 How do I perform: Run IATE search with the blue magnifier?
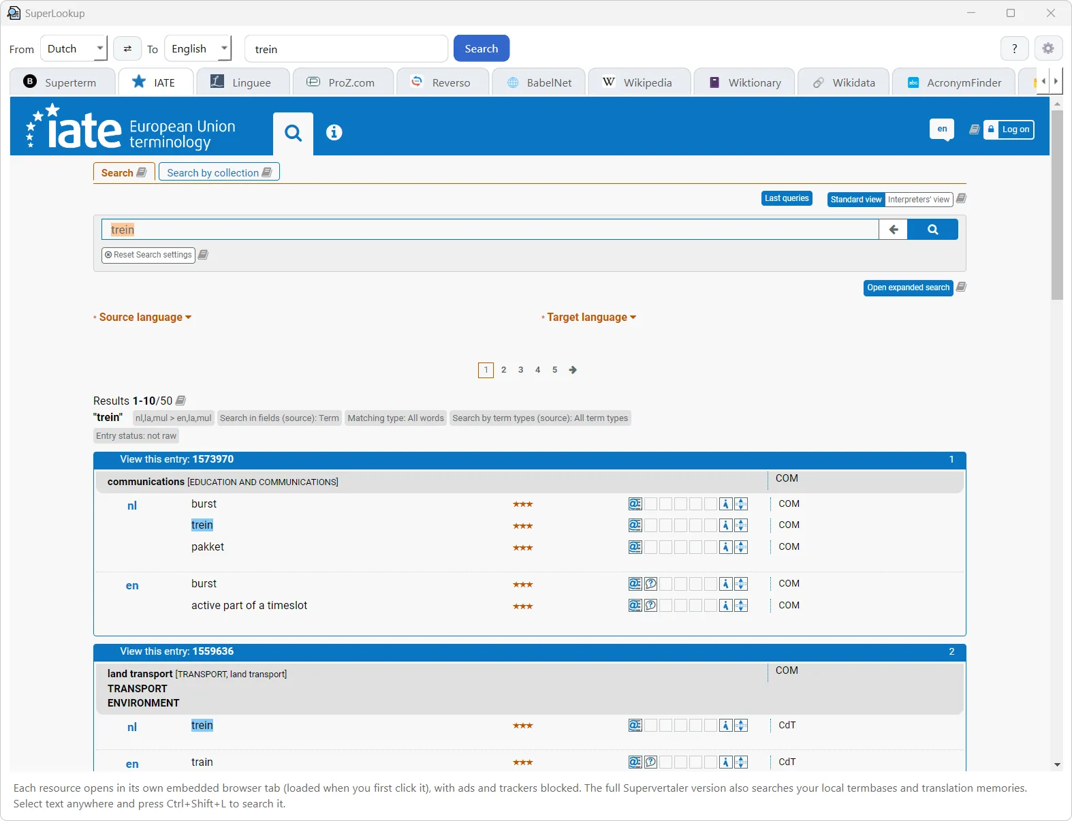tap(932, 230)
